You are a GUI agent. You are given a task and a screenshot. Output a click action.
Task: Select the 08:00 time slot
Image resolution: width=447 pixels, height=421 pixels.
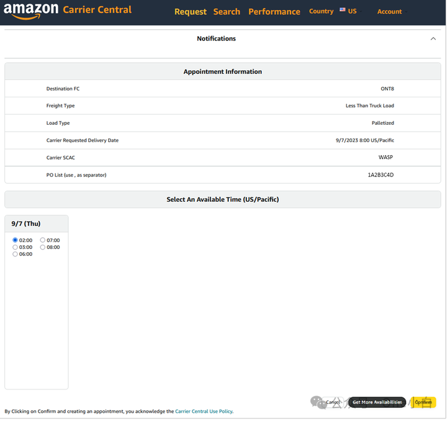(x=42, y=247)
